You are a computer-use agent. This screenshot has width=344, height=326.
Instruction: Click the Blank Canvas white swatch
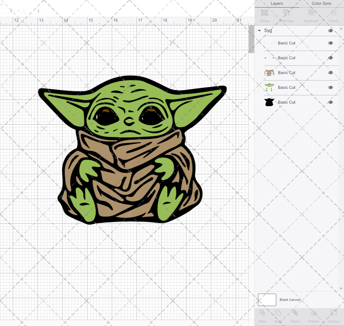tap(267, 299)
